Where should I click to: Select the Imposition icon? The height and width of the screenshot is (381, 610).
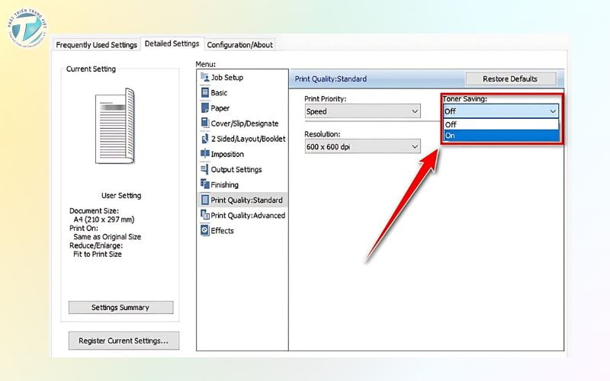(204, 154)
